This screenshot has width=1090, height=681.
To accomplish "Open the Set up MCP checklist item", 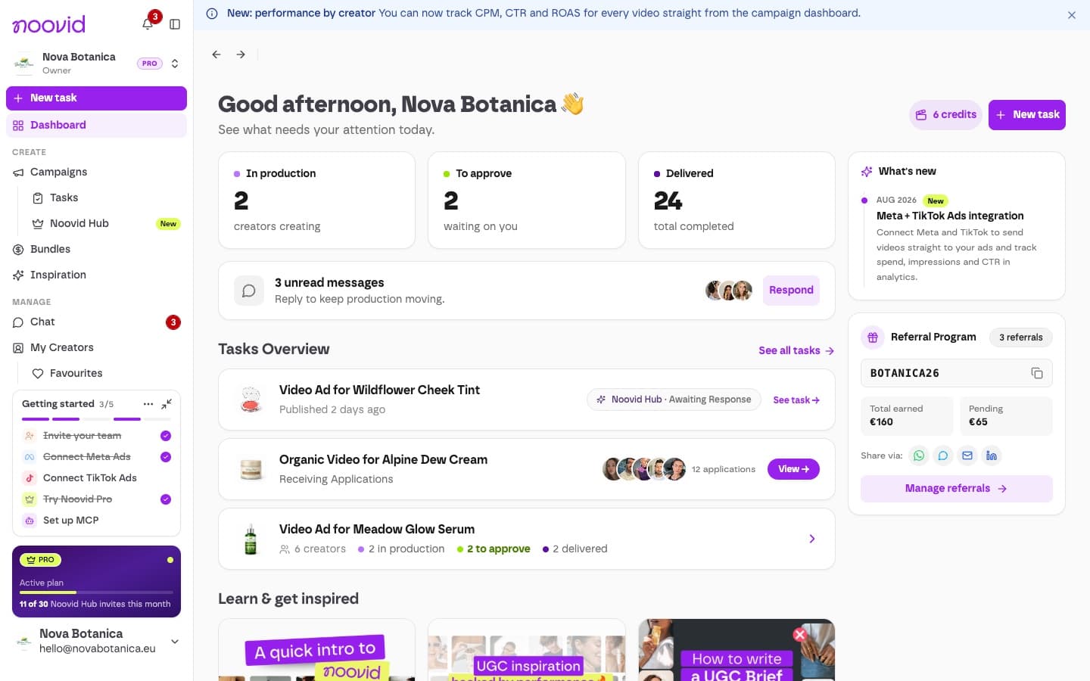I will 97,521.
